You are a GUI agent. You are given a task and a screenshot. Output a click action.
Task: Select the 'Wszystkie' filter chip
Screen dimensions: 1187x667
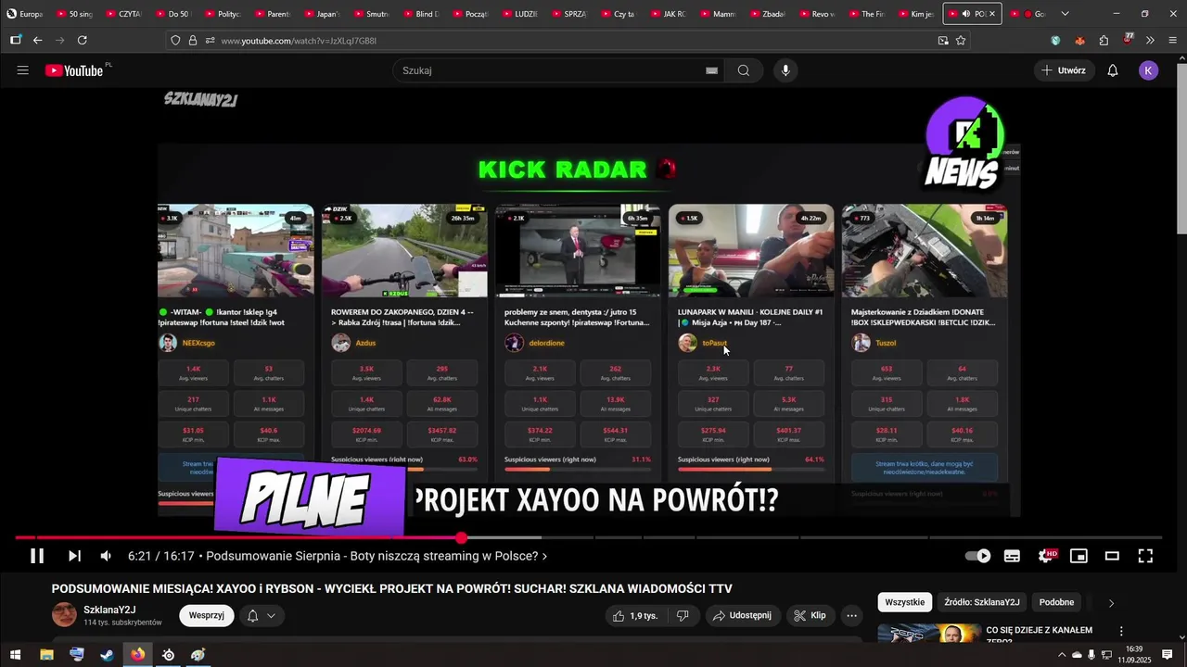click(904, 602)
